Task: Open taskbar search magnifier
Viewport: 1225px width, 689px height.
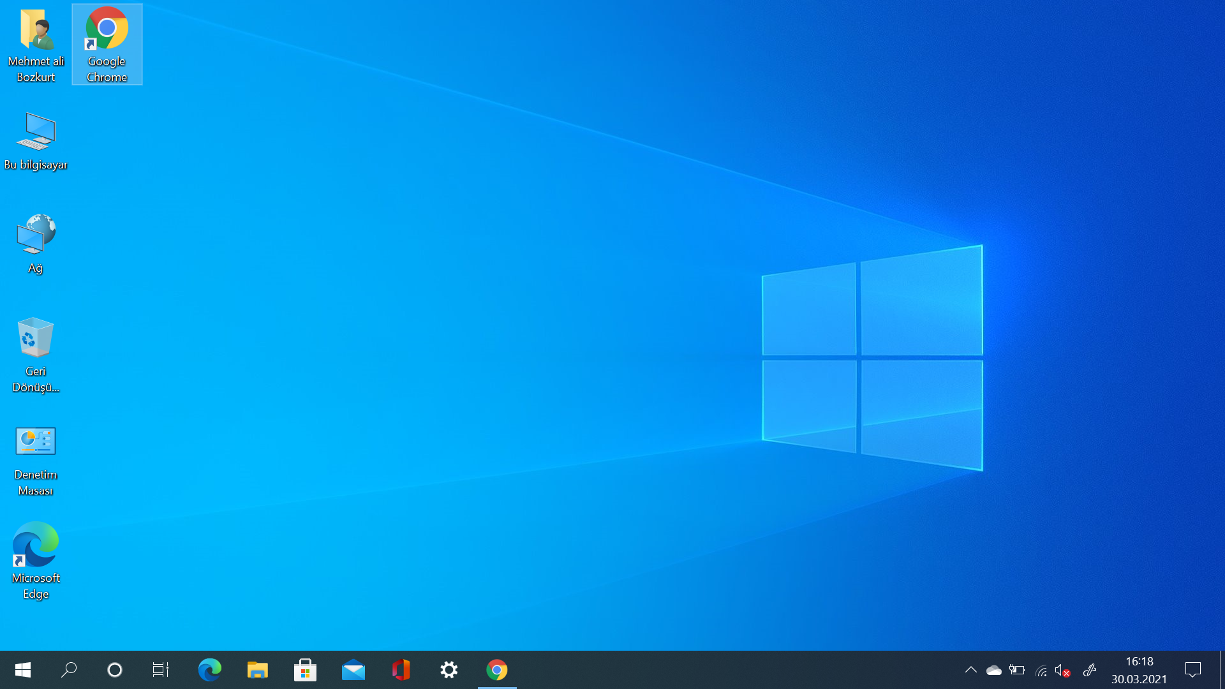Action: point(69,670)
